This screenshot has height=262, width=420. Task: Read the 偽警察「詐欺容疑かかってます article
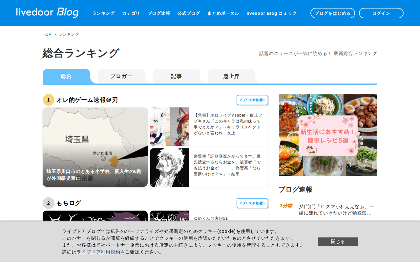tap(228, 165)
